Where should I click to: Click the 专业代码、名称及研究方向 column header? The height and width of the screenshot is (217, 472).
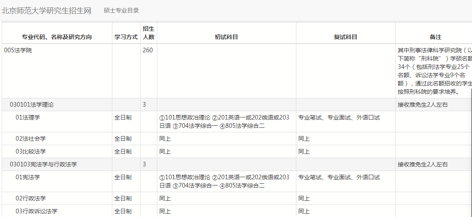coord(57,37)
